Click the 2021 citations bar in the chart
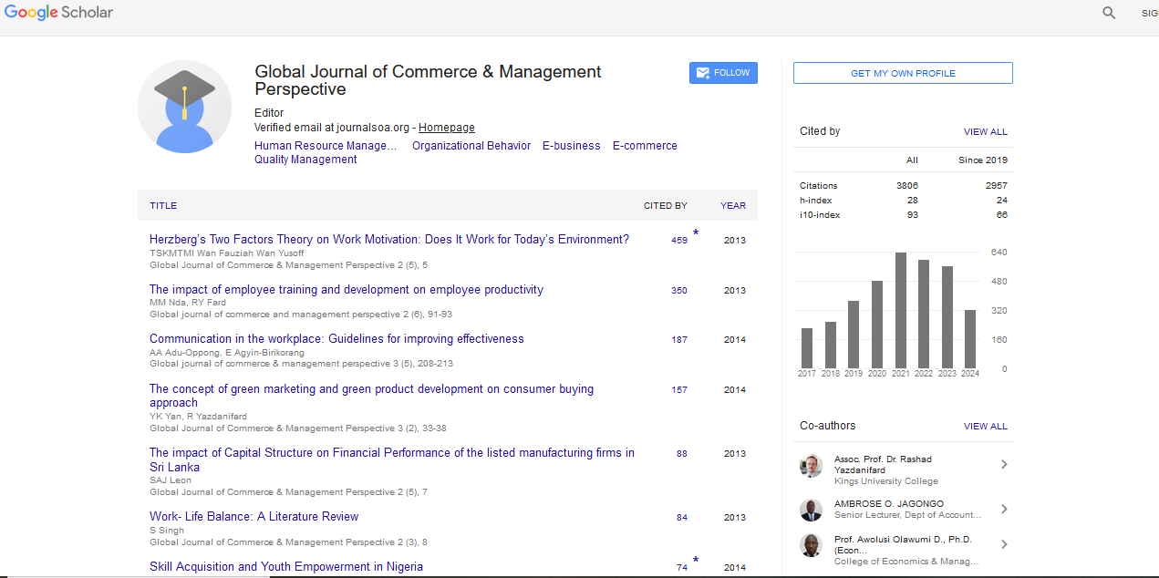The height and width of the screenshot is (578, 1159). coord(901,310)
